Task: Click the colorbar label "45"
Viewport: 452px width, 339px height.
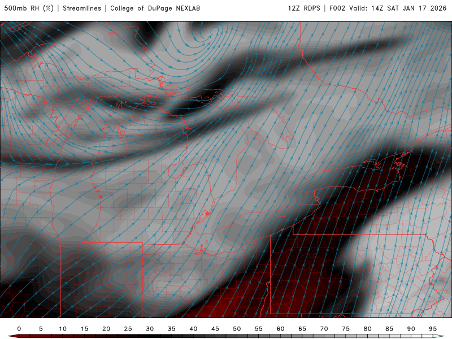Action: coord(215,329)
